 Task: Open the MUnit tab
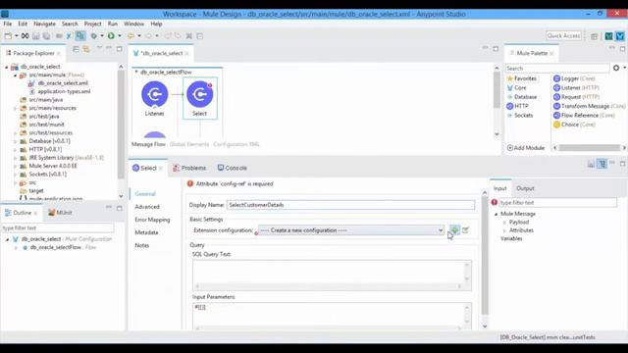(61, 213)
